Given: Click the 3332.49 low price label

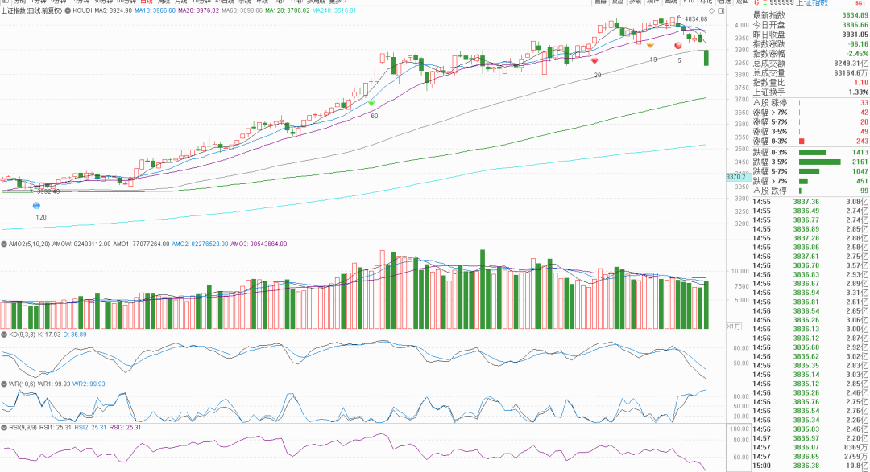Looking at the screenshot, I should click(x=48, y=191).
